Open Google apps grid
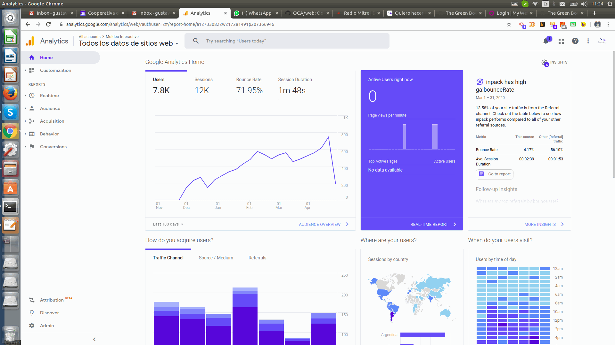The image size is (615, 345). coord(561,41)
